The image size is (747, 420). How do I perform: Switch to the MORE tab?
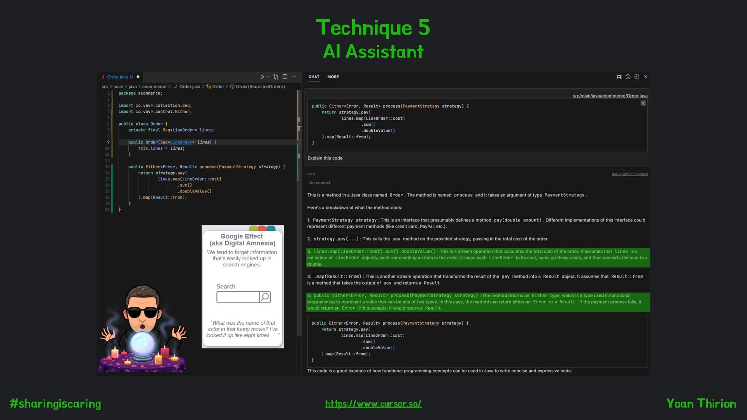pos(333,77)
